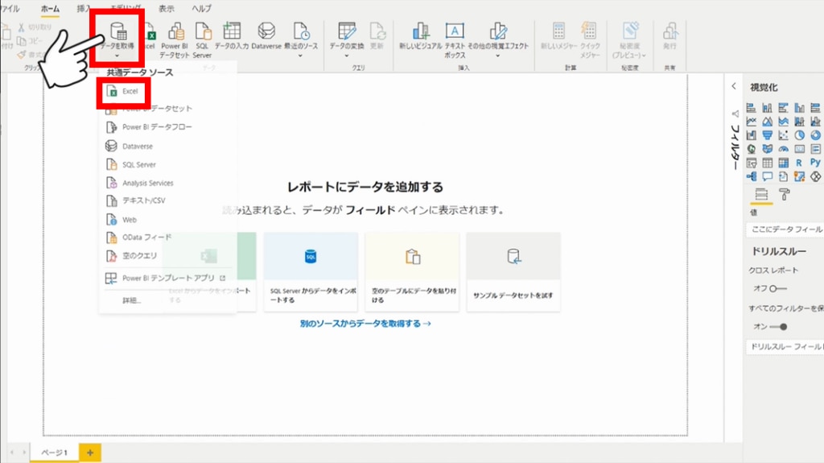Screen dimensions: 824x463
Task: Select the Power Apps diamond visual
Action: pos(815,176)
